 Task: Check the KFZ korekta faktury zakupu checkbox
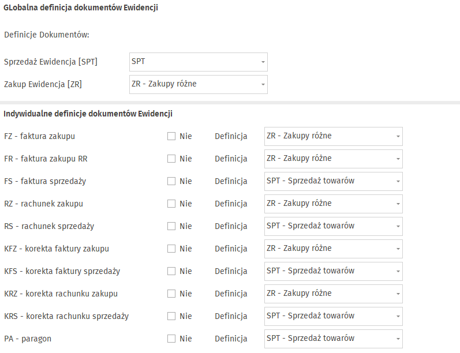[x=171, y=249]
